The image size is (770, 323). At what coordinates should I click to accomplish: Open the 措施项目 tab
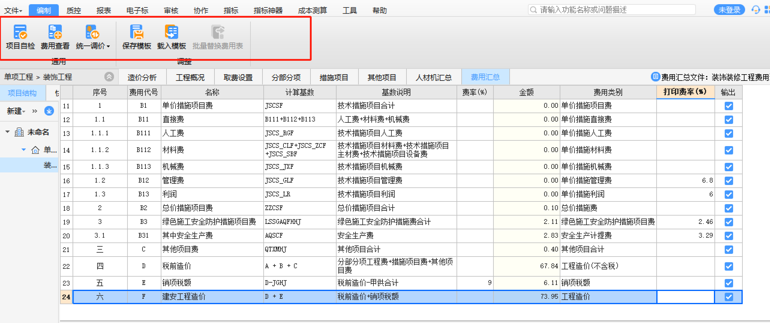click(334, 77)
